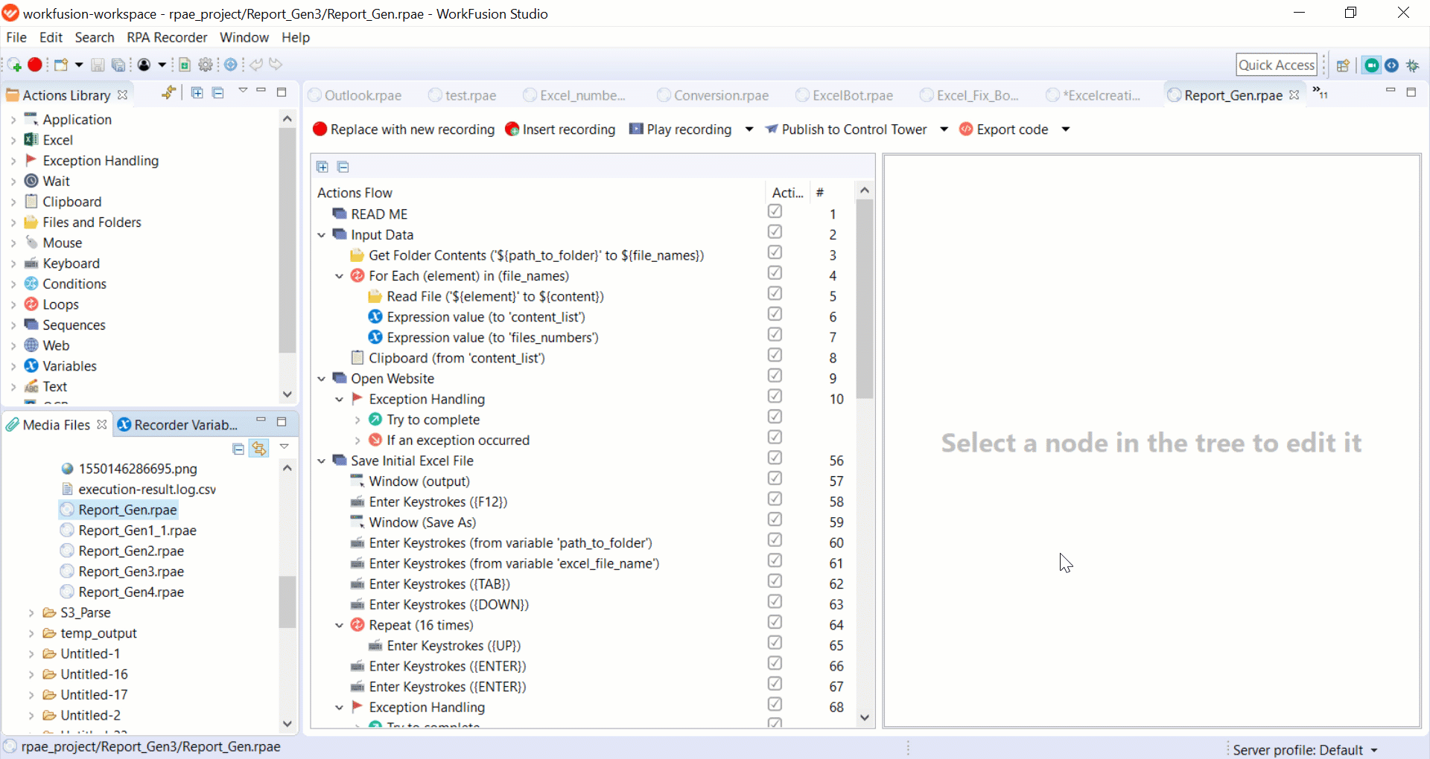The height and width of the screenshot is (759, 1430).
Task: Click Publish to Control Tower
Action: point(846,129)
